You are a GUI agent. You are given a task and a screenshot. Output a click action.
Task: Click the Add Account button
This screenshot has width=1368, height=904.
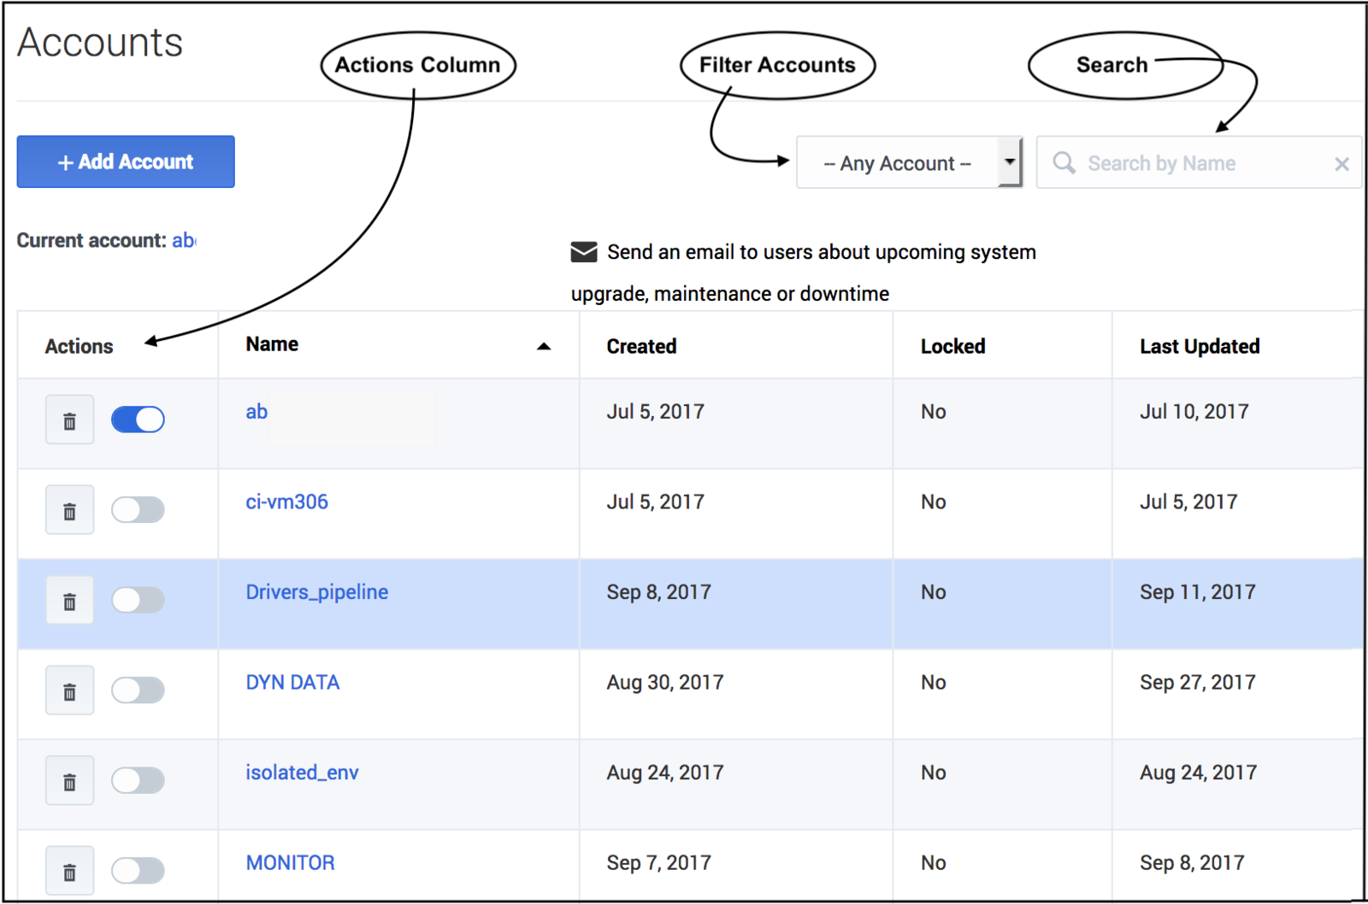126,161
